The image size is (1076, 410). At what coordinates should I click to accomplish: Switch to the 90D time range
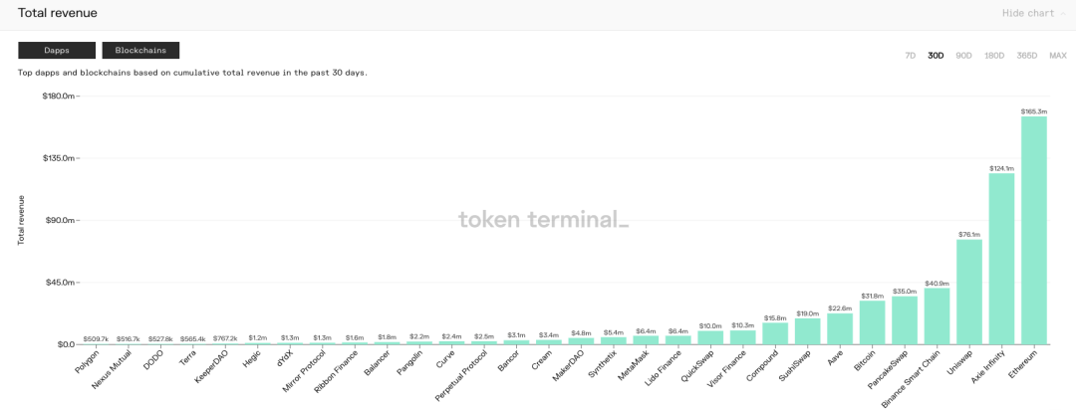click(x=963, y=56)
